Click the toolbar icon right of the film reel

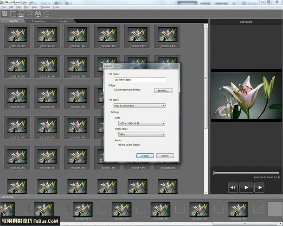point(45,13)
